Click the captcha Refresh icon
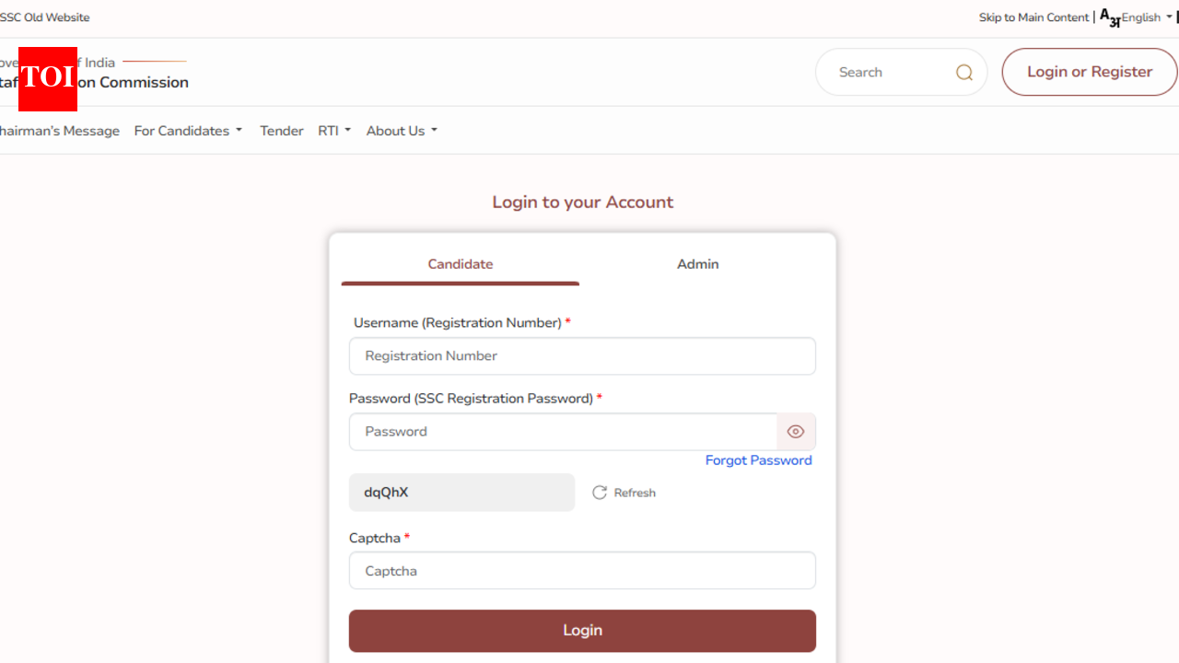Screen dimensions: 1179x663 point(600,493)
